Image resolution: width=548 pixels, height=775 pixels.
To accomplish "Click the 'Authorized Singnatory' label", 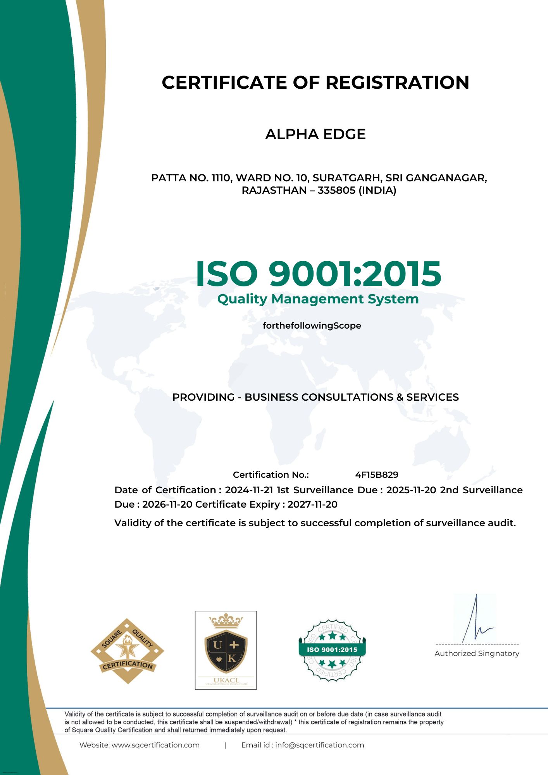I will click(477, 653).
